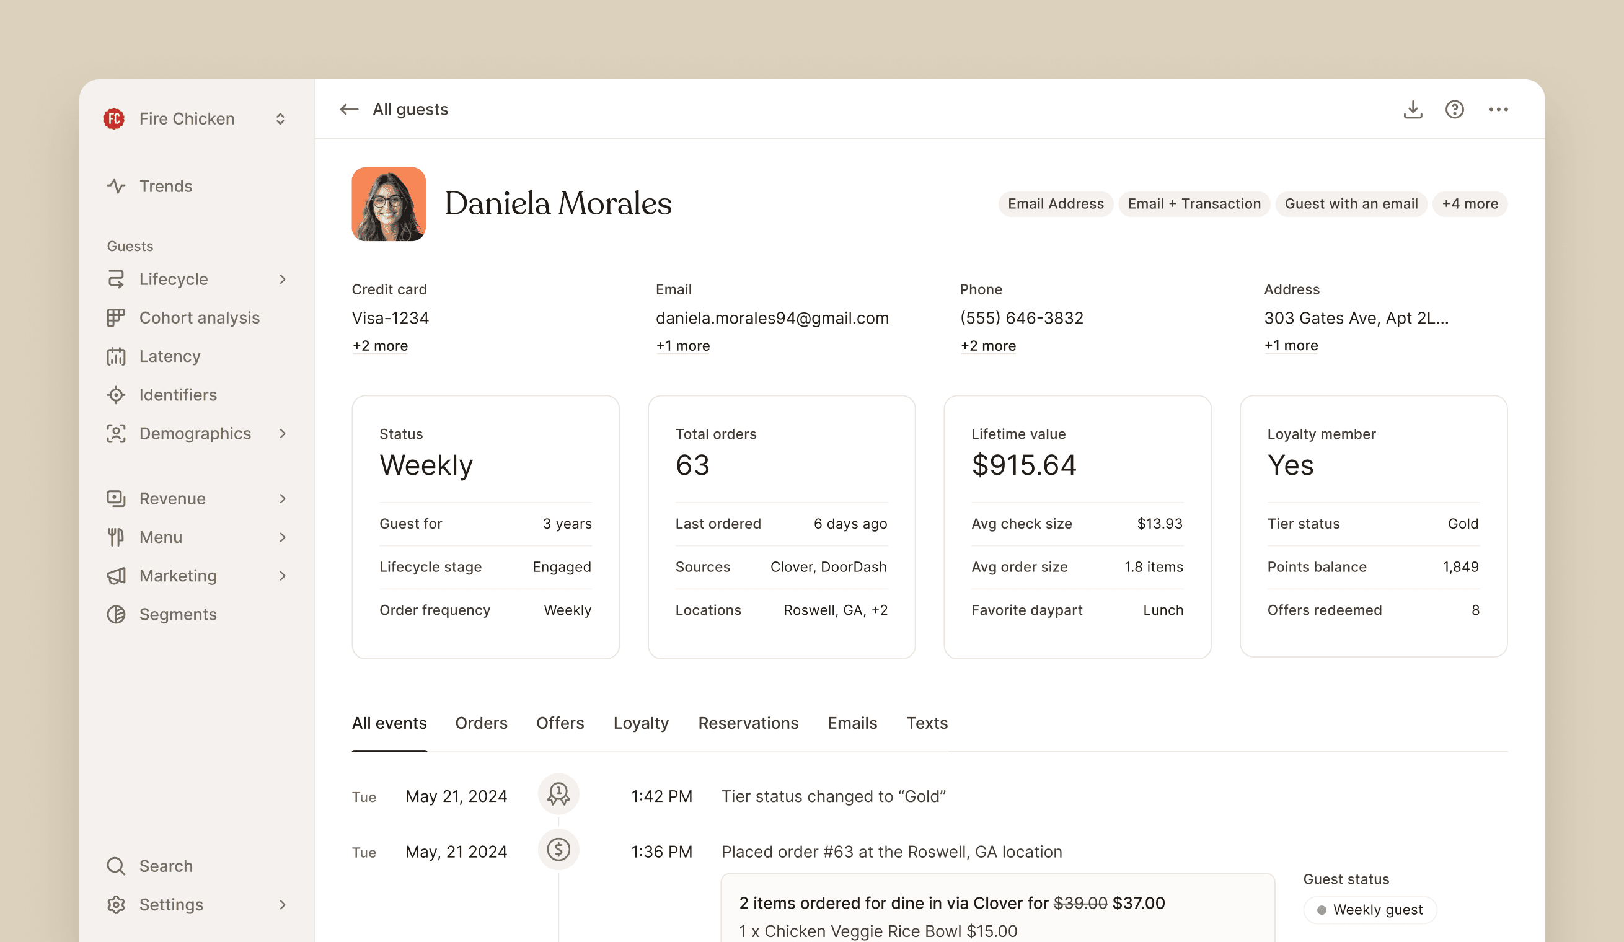Show +2 more credit cards
The width and height of the screenshot is (1624, 942).
click(x=379, y=346)
